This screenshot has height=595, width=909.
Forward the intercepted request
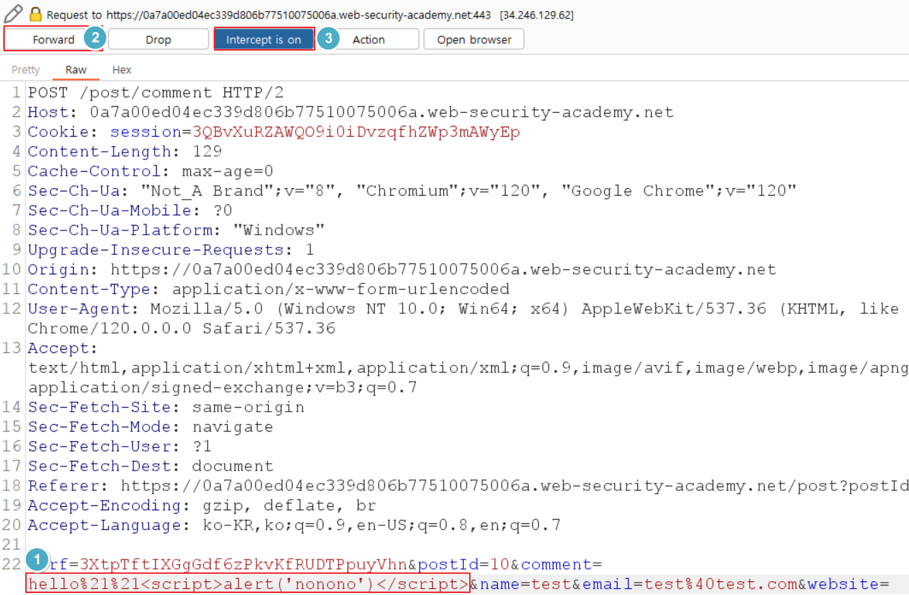point(54,40)
